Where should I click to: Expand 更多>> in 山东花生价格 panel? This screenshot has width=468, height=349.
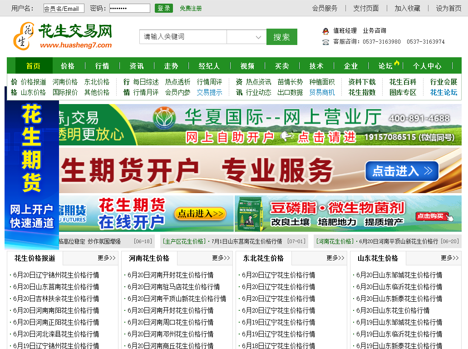[x=450, y=258]
